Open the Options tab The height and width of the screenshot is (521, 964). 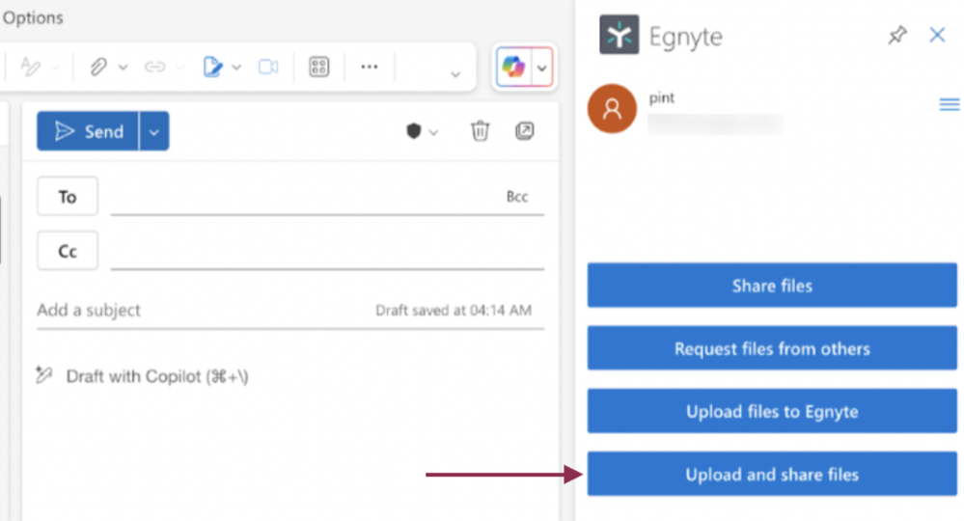click(x=33, y=18)
